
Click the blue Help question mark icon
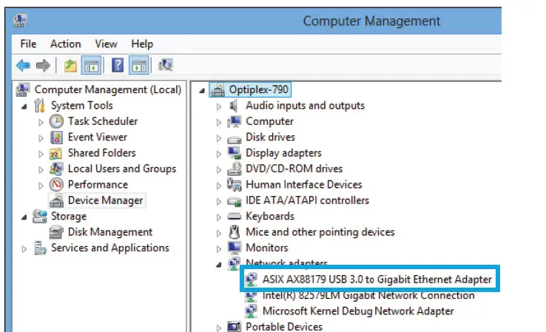point(118,65)
